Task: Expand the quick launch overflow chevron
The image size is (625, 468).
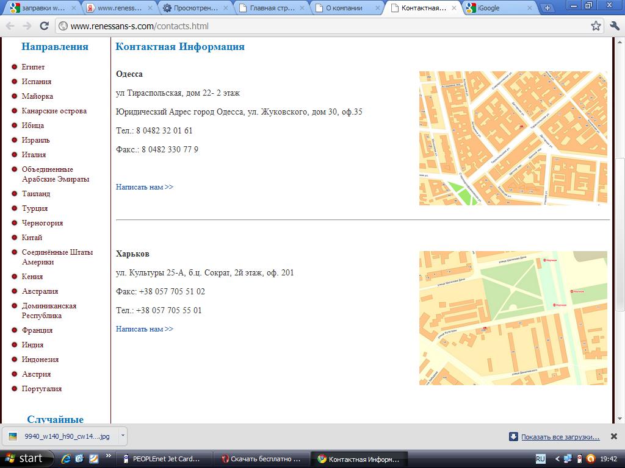Action: (x=109, y=456)
